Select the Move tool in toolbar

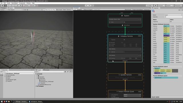pos(5,5)
